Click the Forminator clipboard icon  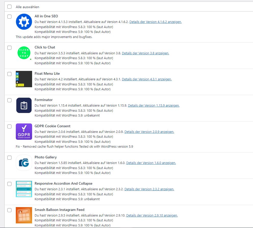click(24, 105)
